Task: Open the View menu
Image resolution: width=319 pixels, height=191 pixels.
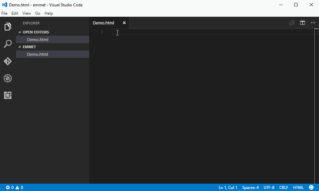Action: point(26,13)
